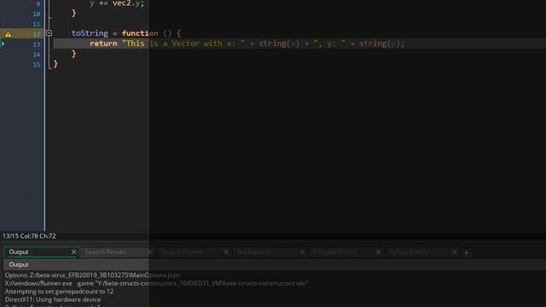Image resolution: width=546 pixels, height=307 pixels.
Task: Click the closing brace on line 15
Action: click(x=55, y=64)
